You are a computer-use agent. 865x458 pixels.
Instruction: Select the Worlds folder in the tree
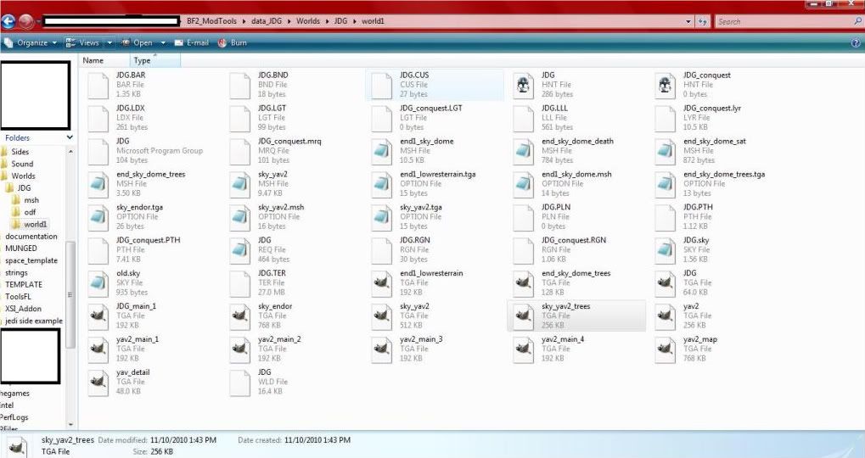tap(23, 176)
